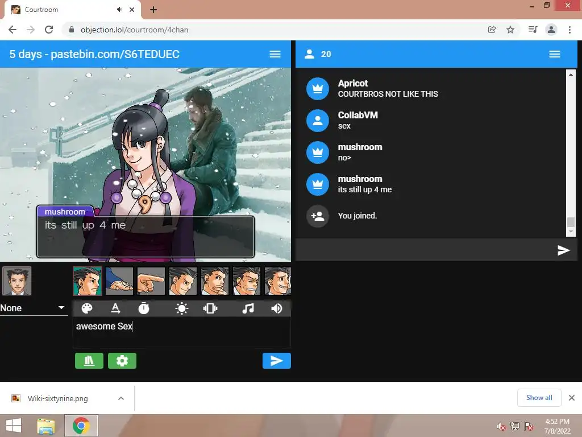Add a screen shake effect
The height and width of the screenshot is (437, 582).
pyautogui.click(x=210, y=308)
